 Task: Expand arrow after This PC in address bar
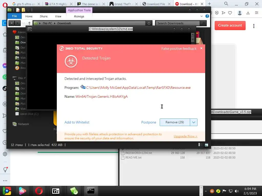coord(55,23)
